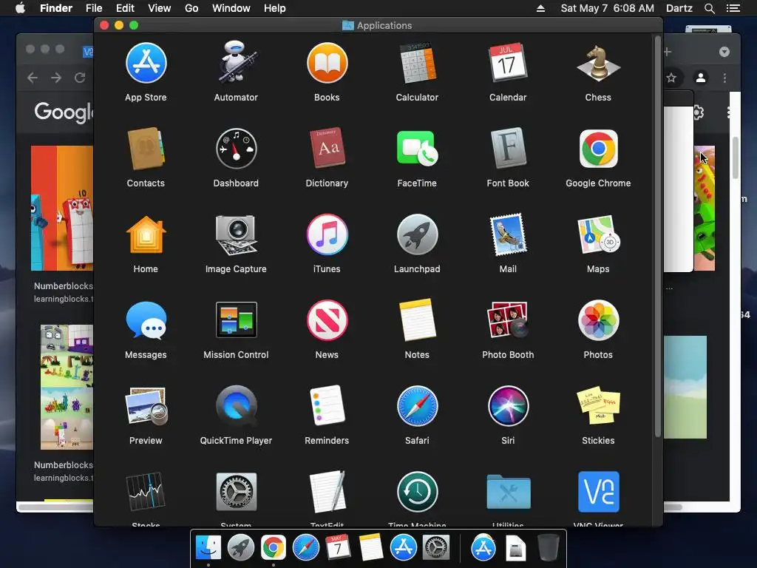
Task: Open System Preferences in Applications window
Action: point(236,492)
